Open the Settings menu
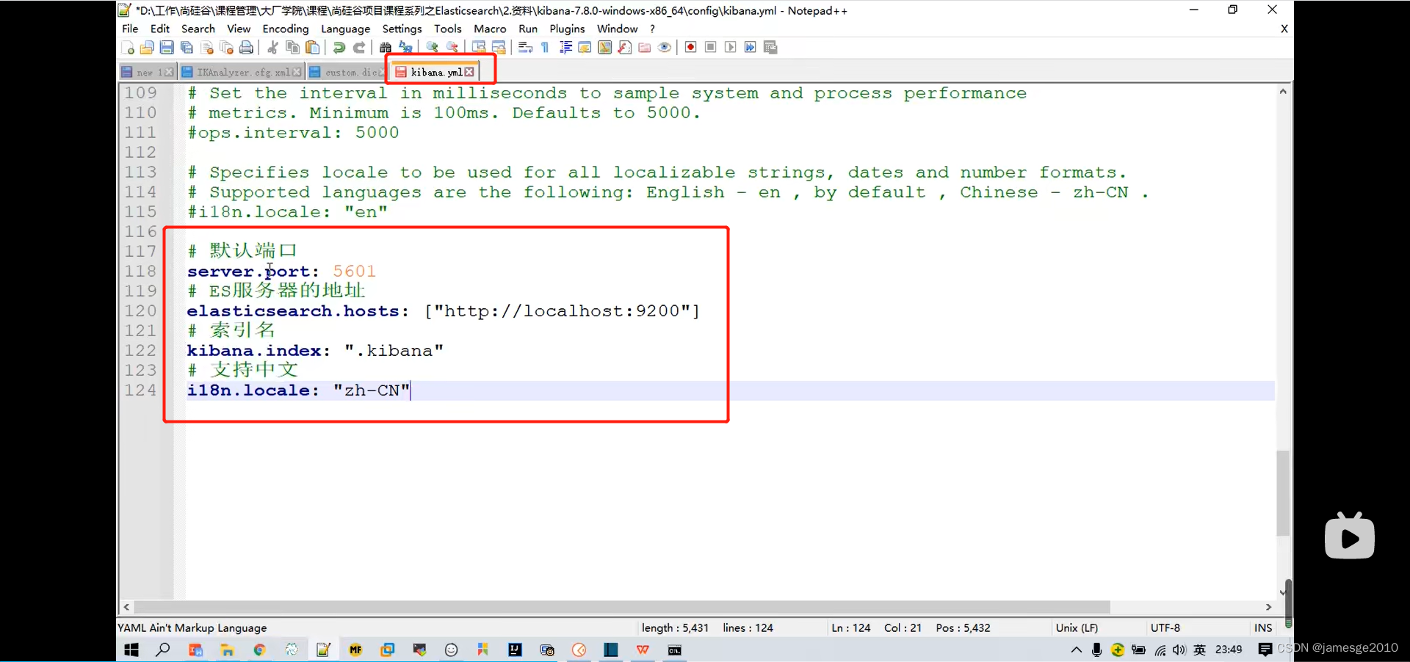The width and height of the screenshot is (1410, 662). click(402, 29)
